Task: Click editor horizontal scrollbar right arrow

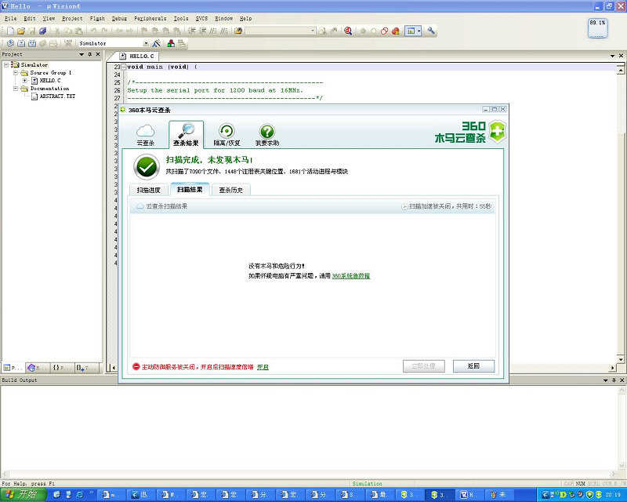Action: coord(613,368)
